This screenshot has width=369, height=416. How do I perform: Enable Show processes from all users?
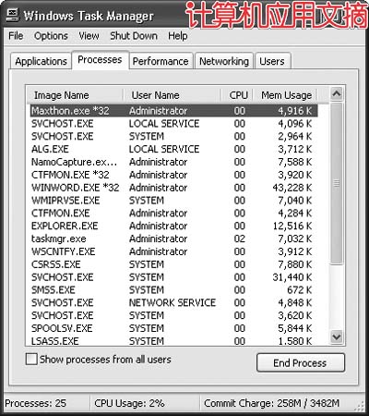coord(31,360)
